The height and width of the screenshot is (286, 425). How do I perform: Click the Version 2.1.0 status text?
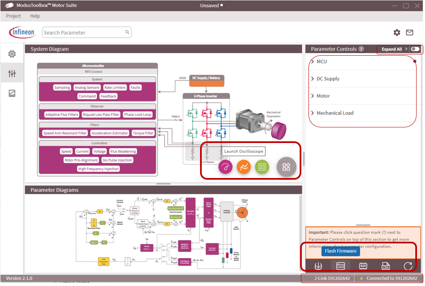(19, 278)
